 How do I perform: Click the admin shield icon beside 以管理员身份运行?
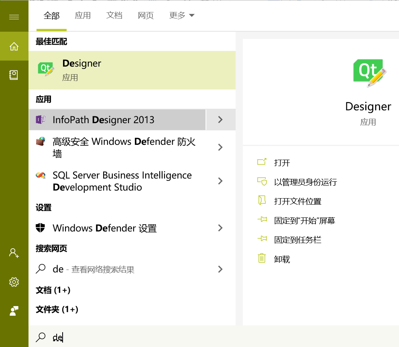[262, 181]
